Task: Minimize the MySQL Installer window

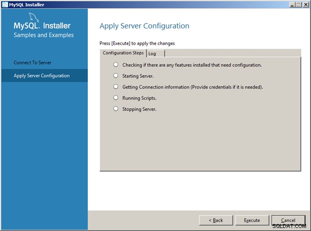Action: [x=292, y=4]
